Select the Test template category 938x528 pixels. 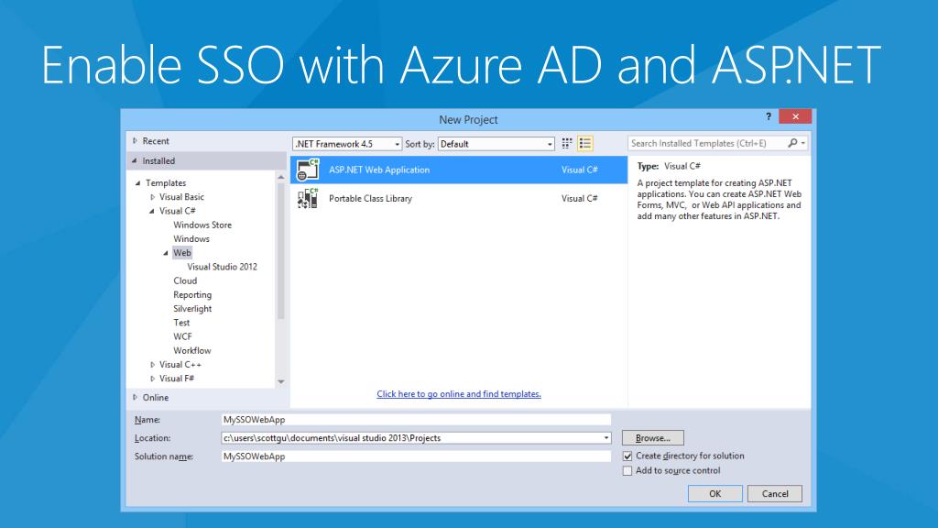pos(181,323)
